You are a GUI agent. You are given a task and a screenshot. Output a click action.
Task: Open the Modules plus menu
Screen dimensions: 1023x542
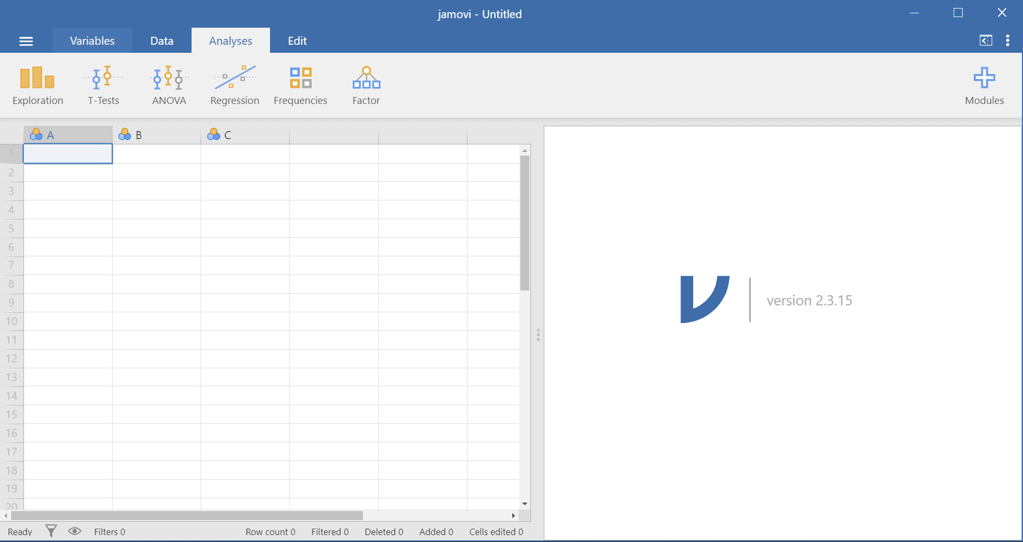(984, 85)
